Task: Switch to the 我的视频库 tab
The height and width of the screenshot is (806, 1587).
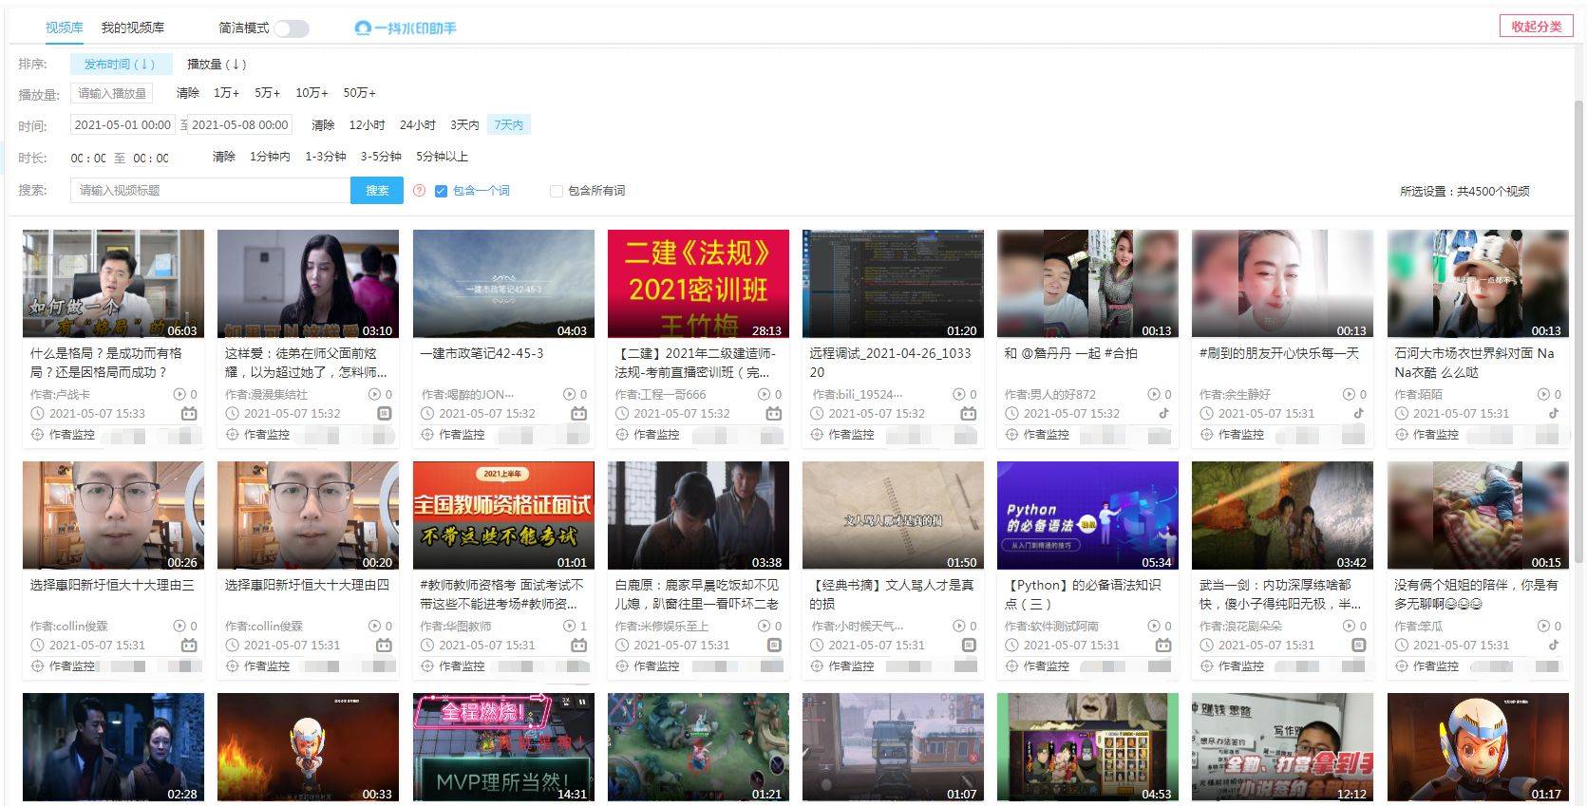Action: 133,28
